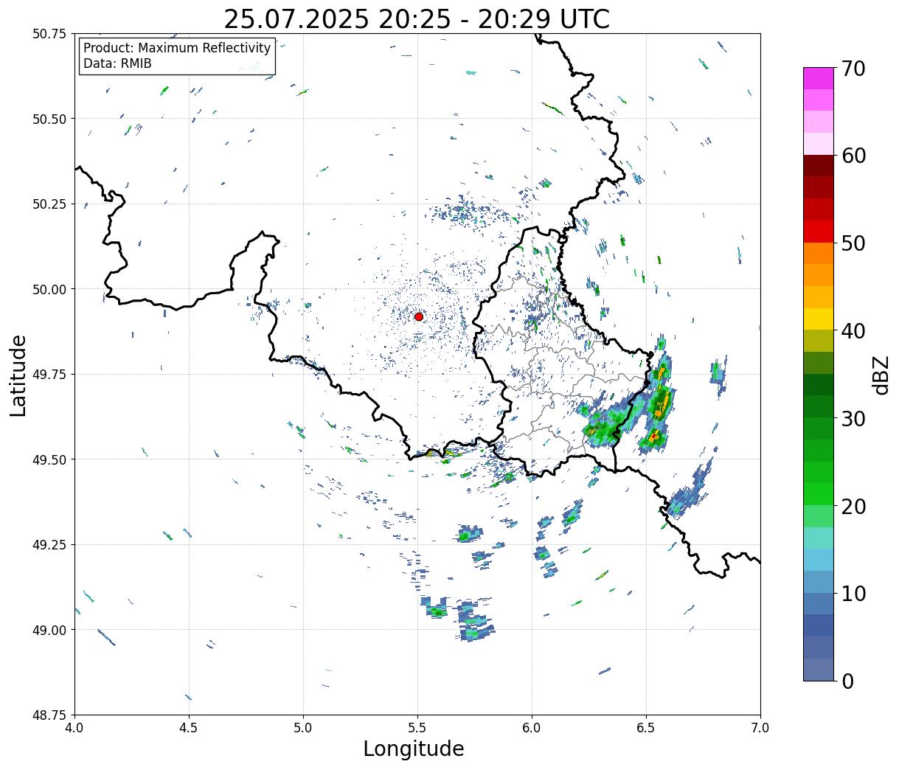The image size is (899, 767).
Task: Click the longitude tick label 6.0
Action: [x=532, y=728]
